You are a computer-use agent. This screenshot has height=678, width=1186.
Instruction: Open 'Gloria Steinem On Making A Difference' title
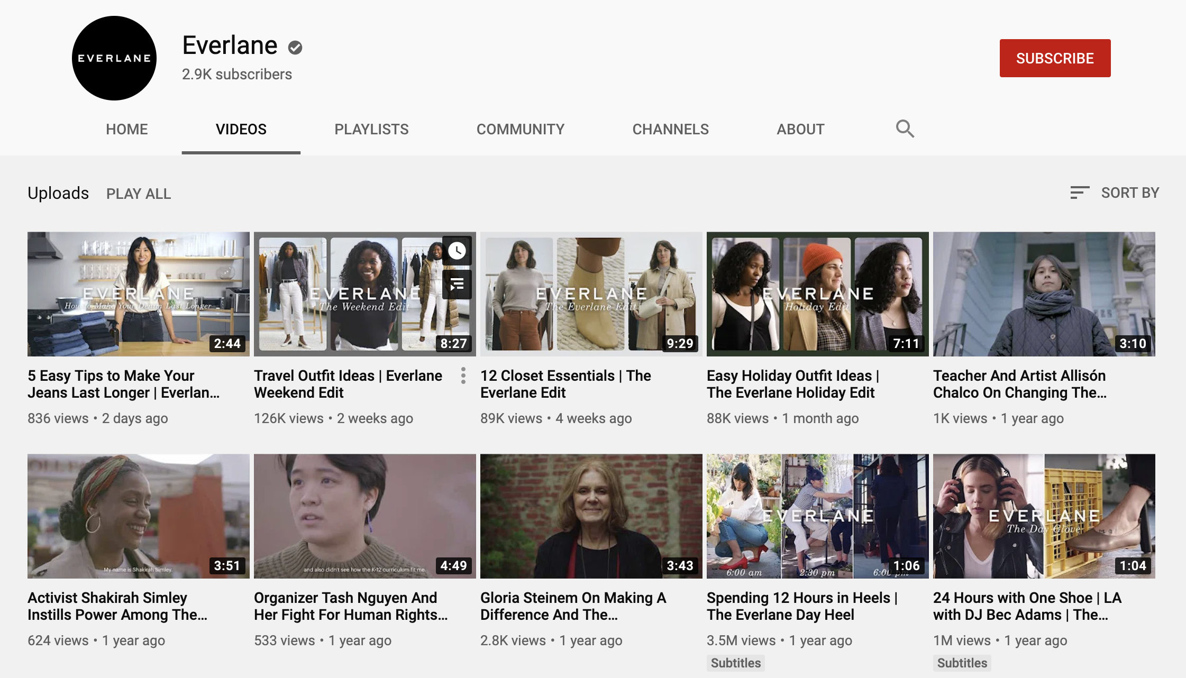[x=573, y=606]
